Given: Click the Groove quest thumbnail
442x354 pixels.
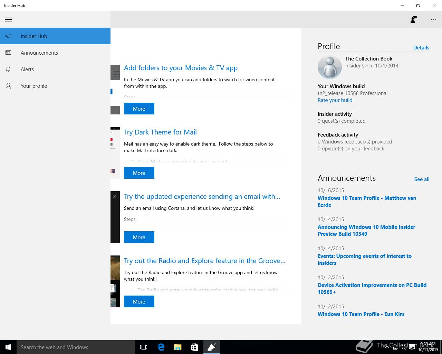Looking at the screenshot, I should pyautogui.click(x=115, y=281).
